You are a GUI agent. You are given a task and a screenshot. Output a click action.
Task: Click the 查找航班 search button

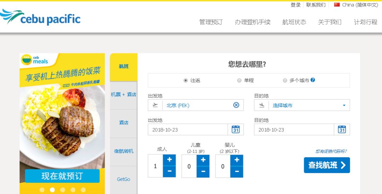[x=327, y=165]
